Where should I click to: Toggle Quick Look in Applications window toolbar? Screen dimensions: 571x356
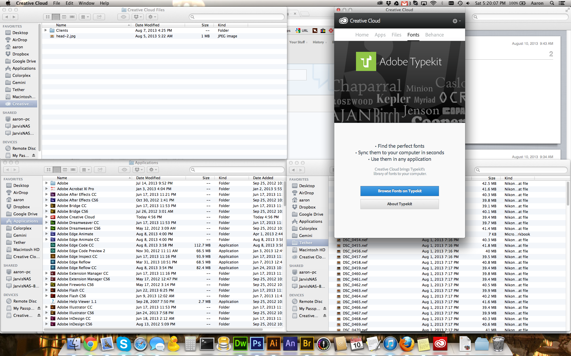[124, 170]
